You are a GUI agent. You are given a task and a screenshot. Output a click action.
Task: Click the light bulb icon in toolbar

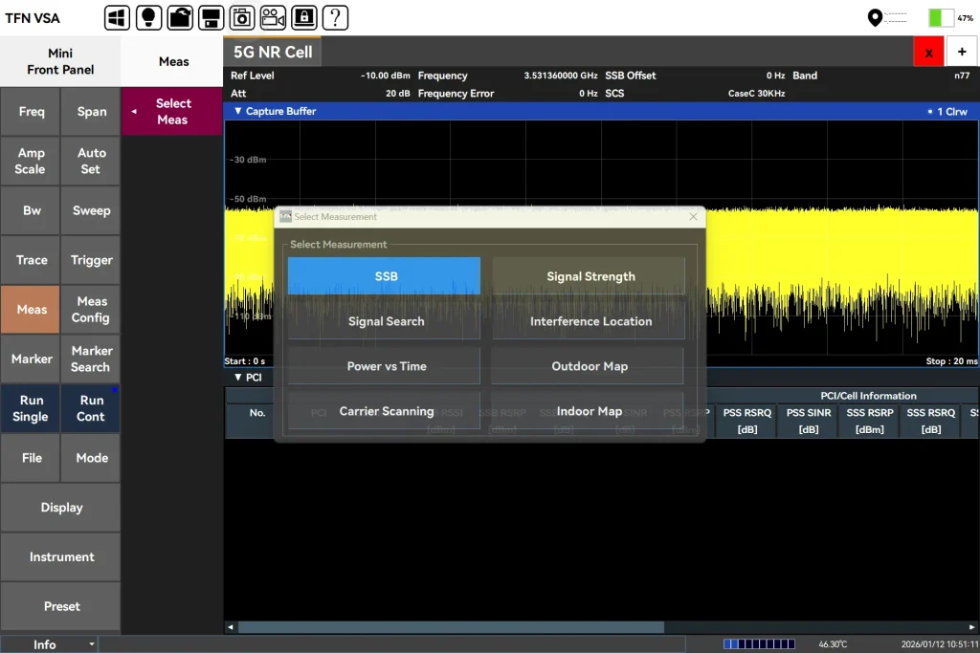(148, 17)
